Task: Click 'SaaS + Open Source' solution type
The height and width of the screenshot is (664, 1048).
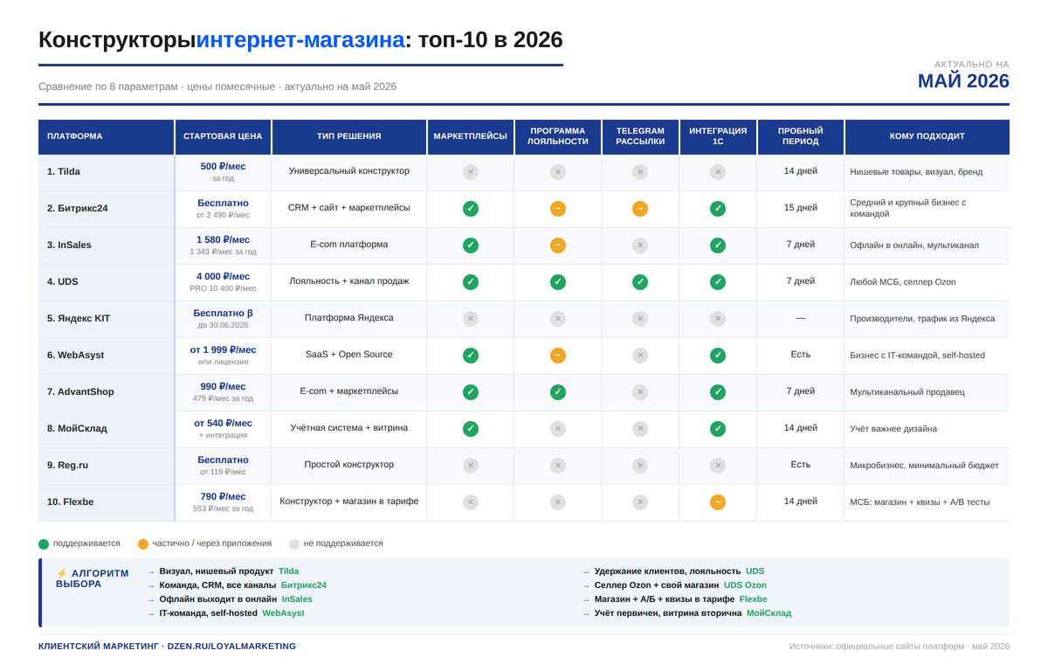Action: tap(349, 355)
